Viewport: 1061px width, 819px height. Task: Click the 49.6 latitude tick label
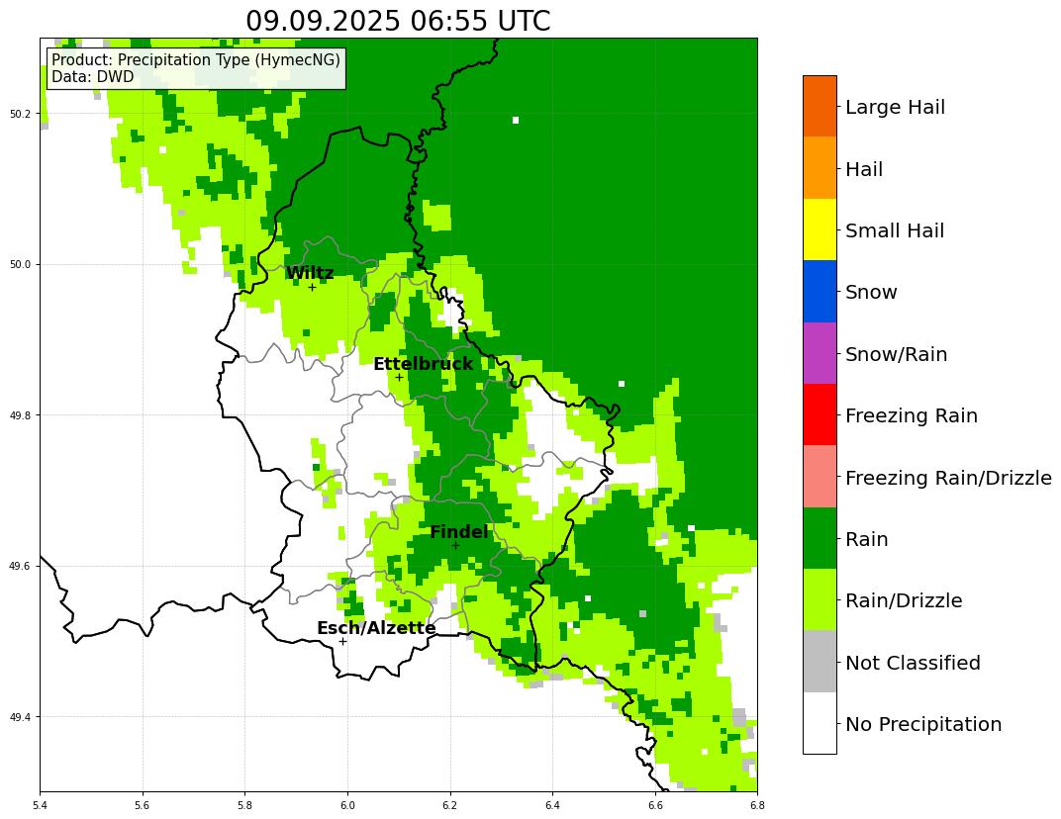(22, 566)
